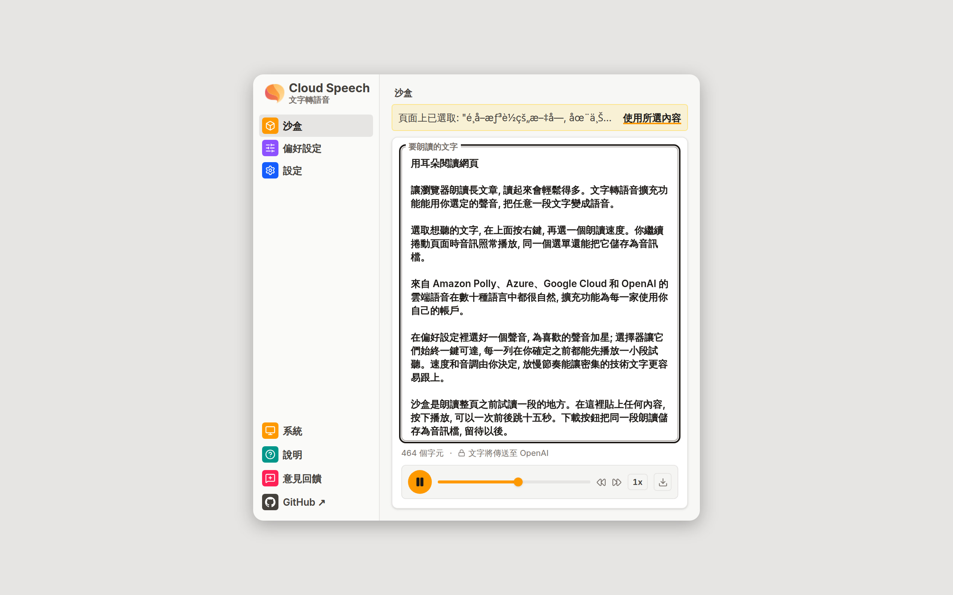Open the 沙盒 sidebar item
The height and width of the screenshot is (595, 953).
click(316, 126)
